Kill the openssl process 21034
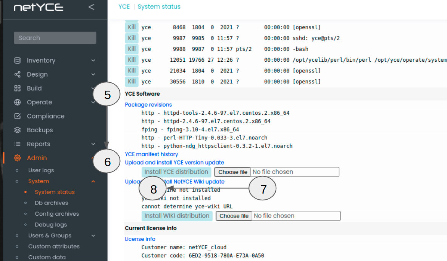Viewport: 447px width, 261px height. 132,70
